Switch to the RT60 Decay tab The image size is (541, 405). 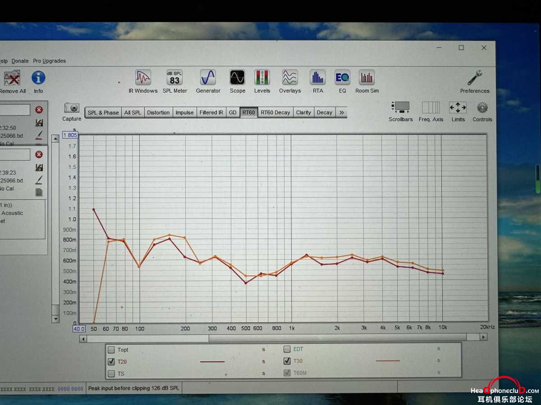click(275, 112)
